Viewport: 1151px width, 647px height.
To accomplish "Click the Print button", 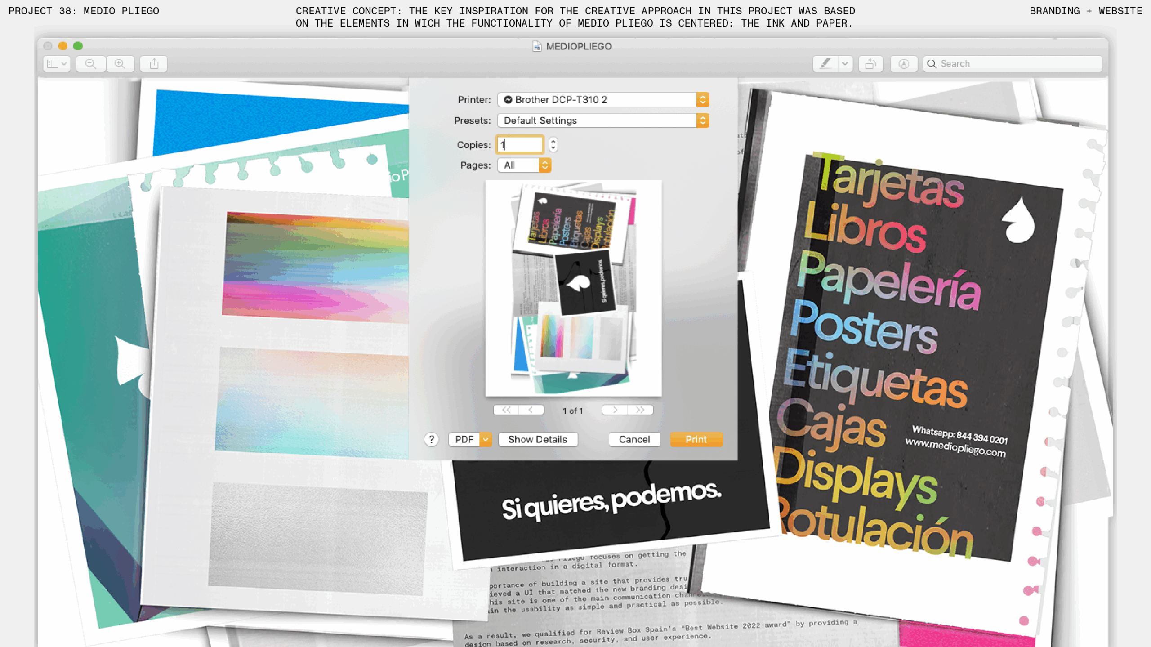I will 696,440.
